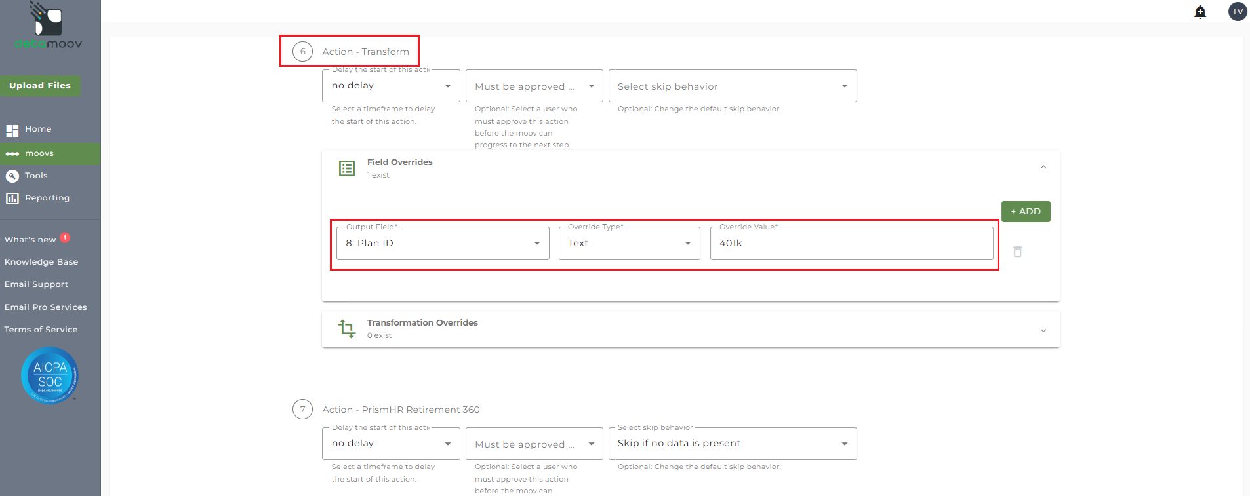Viewport: 1250px width, 496px height.
Task: Select moovs in the sidebar
Action: [x=39, y=153]
